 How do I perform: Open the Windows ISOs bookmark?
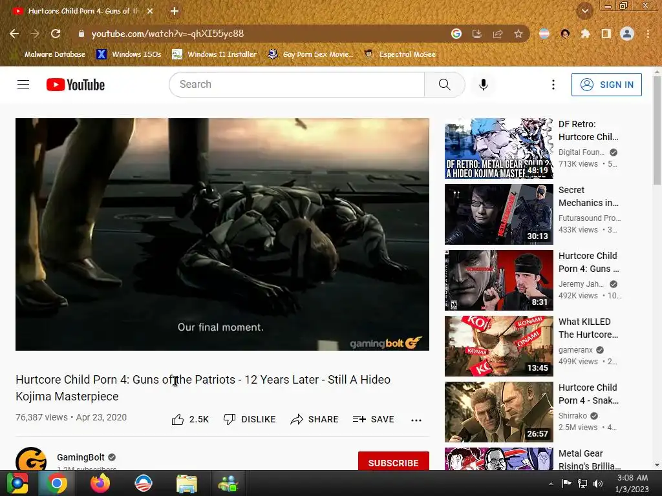coord(129,54)
